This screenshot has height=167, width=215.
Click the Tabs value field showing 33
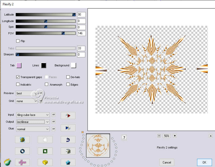point(81,48)
